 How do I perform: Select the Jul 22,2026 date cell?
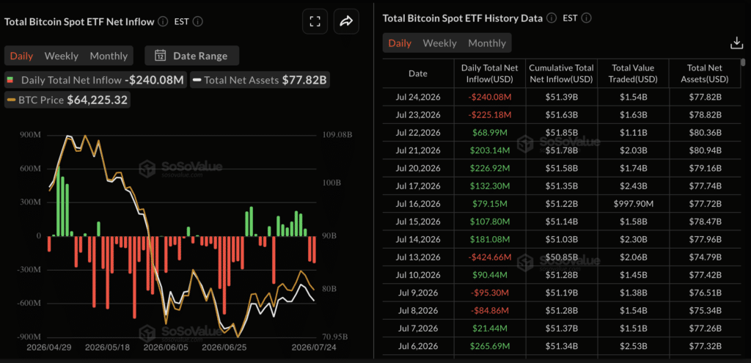tap(418, 133)
